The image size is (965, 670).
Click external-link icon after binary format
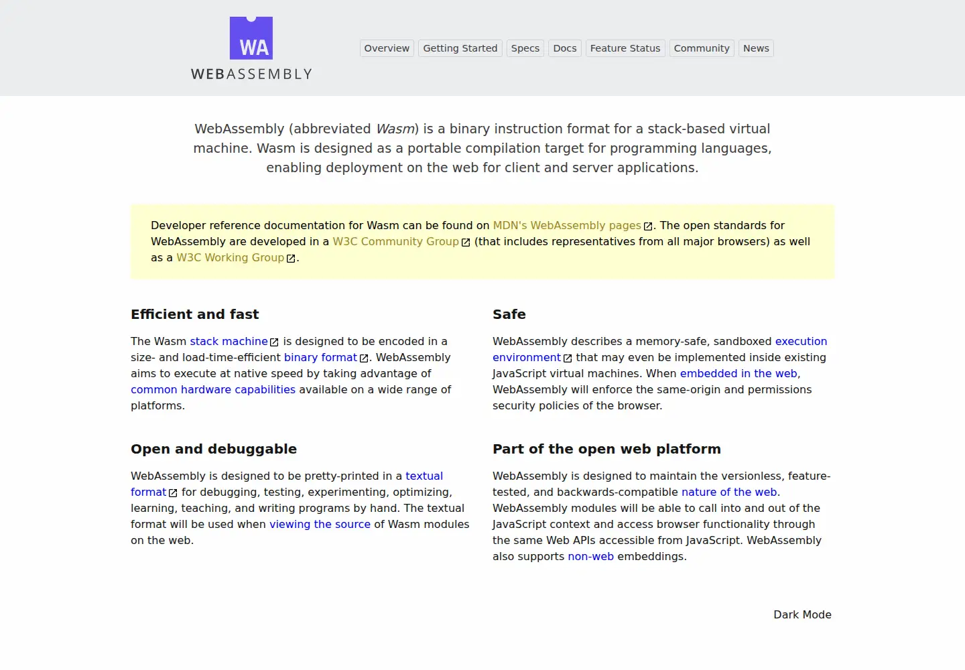click(x=364, y=358)
